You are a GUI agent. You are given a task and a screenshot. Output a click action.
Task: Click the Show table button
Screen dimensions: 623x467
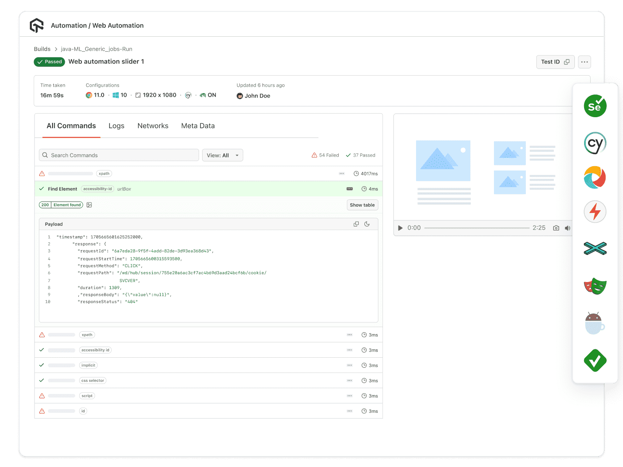click(362, 205)
